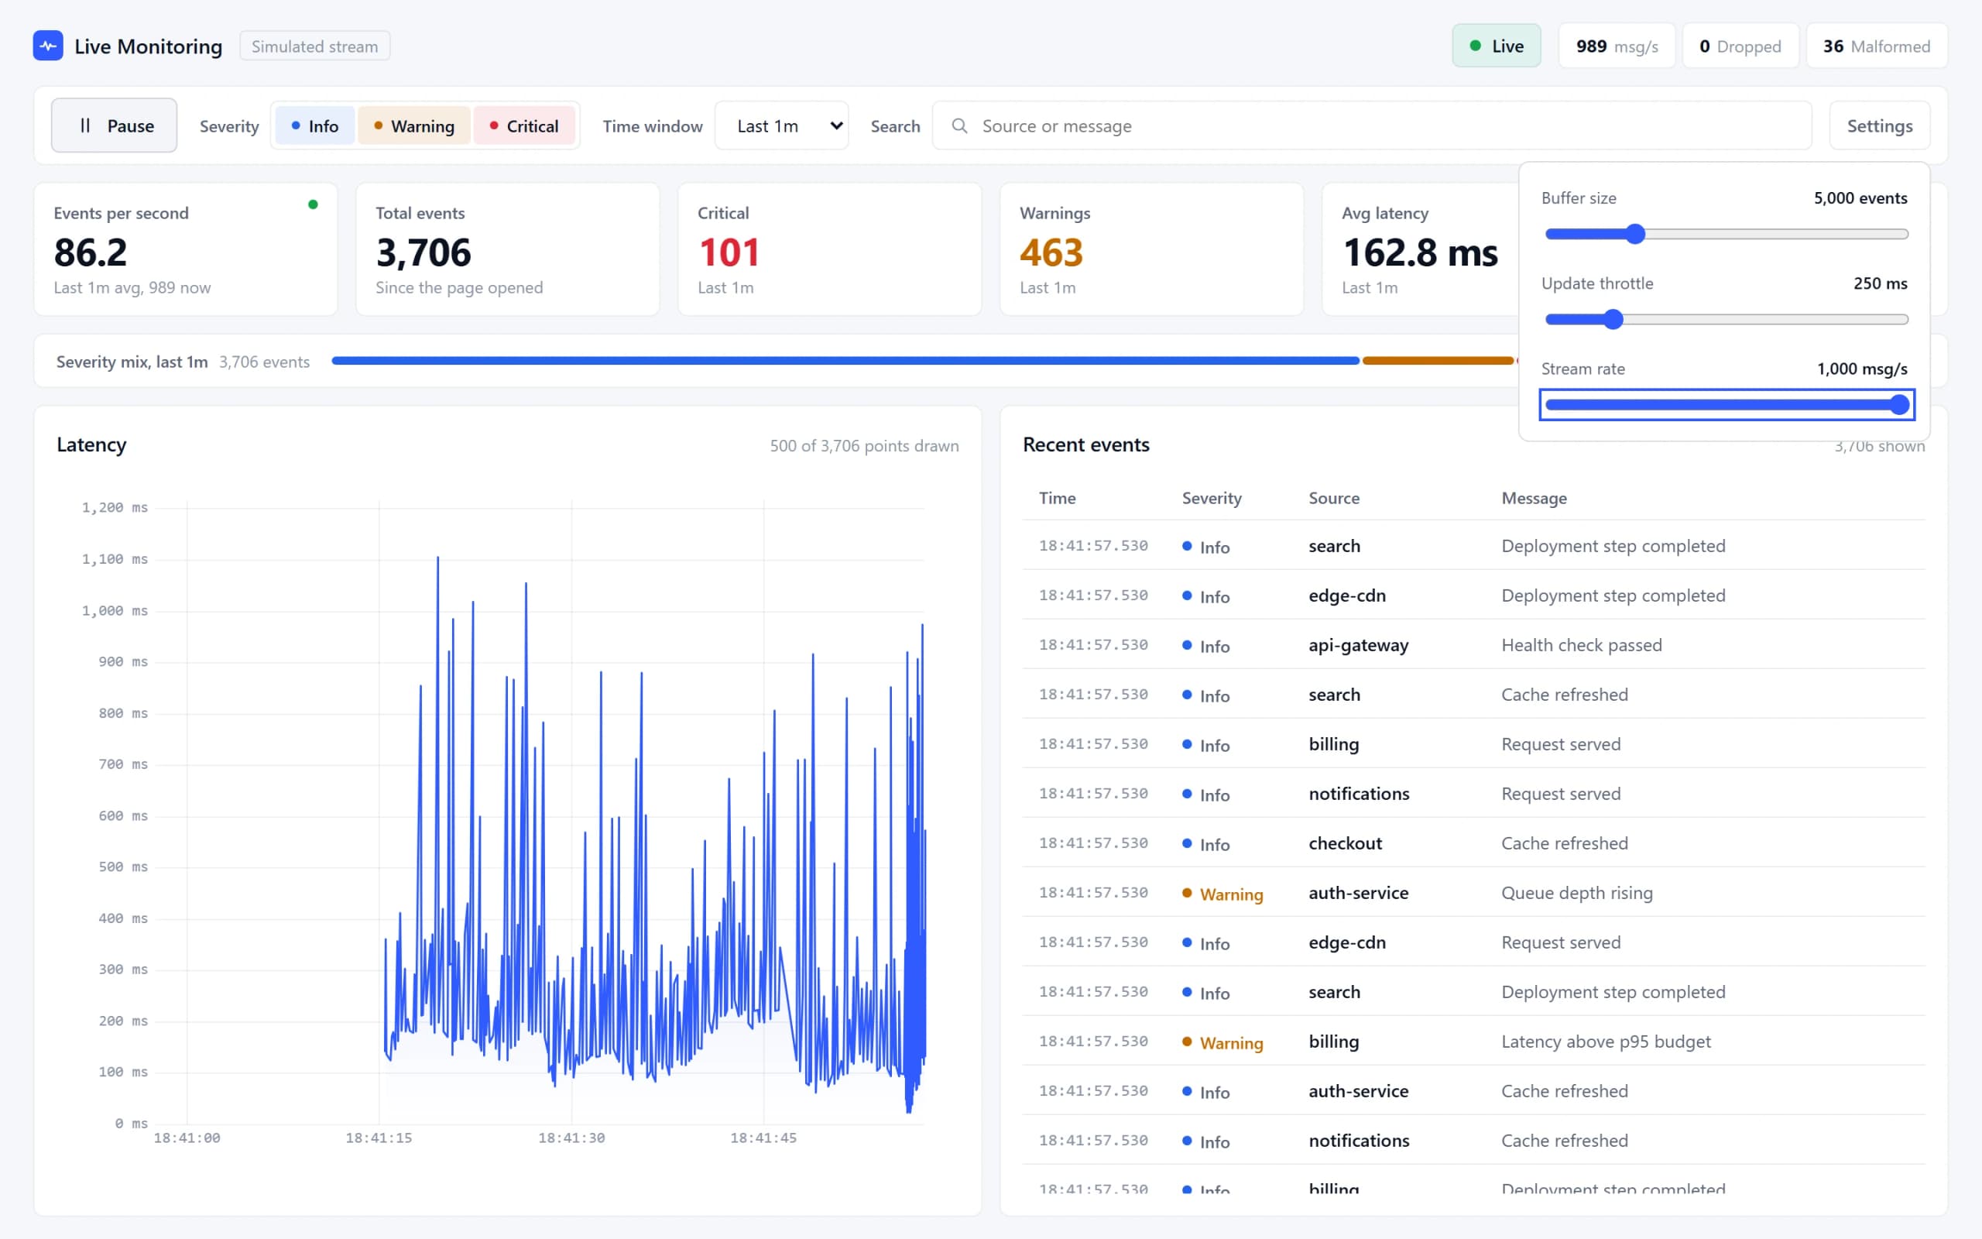Click the Live Monitoring pulse logo icon
Image resolution: width=1982 pixels, height=1239 pixels.
click(47, 46)
